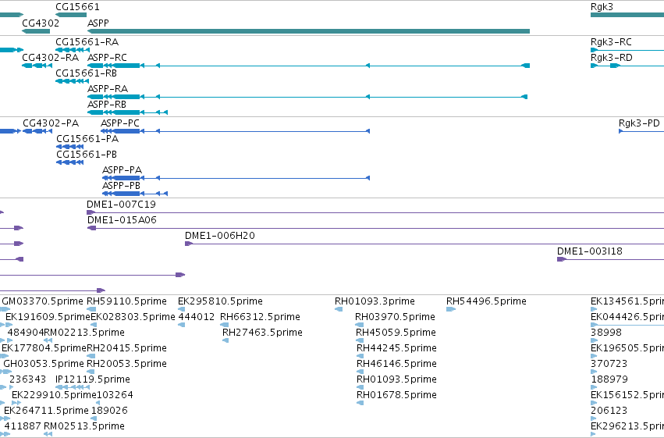Click the CG4302 gene label

[x=41, y=23]
